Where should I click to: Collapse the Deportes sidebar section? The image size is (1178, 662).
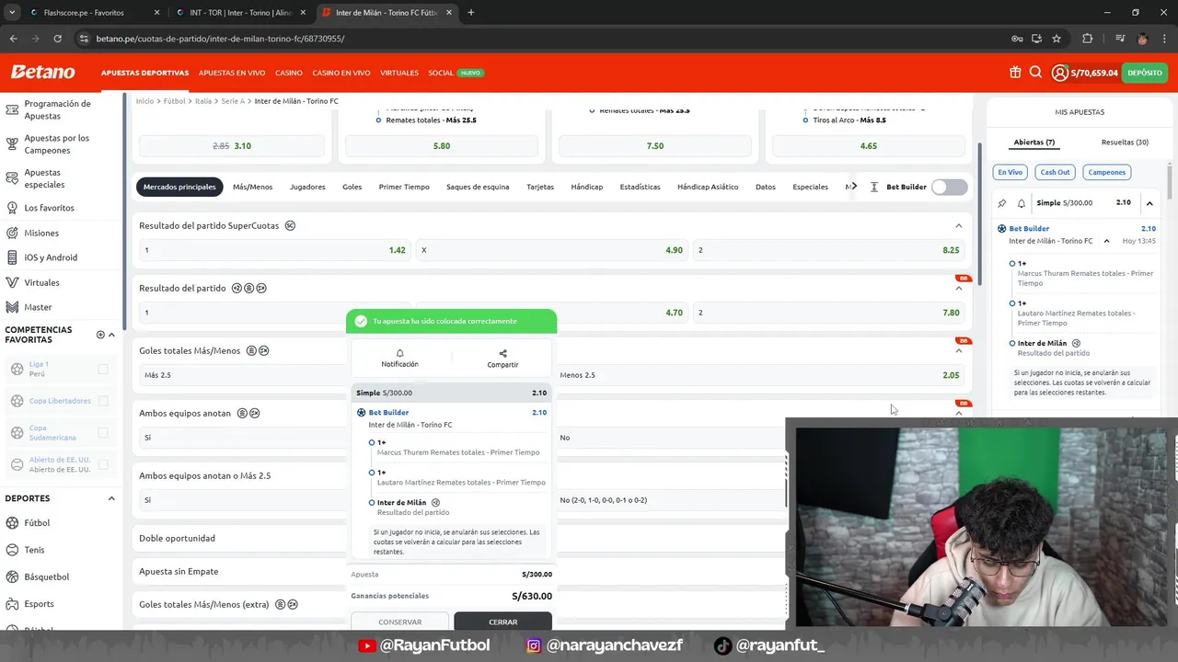point(111,498)
